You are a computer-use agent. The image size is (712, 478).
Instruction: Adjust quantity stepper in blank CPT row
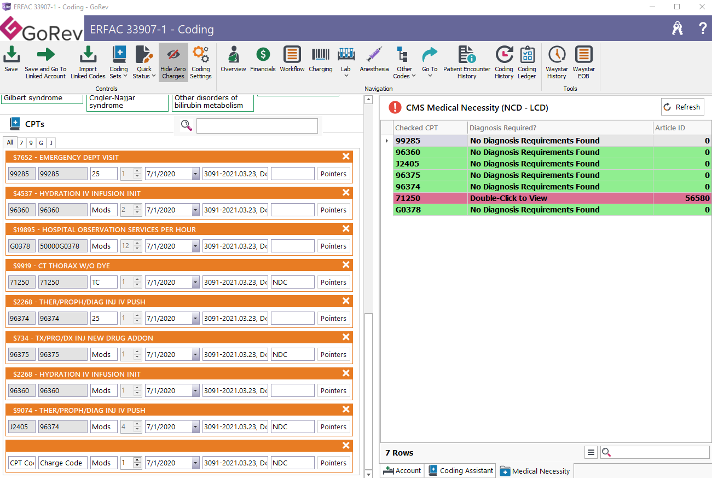[137, 463]
